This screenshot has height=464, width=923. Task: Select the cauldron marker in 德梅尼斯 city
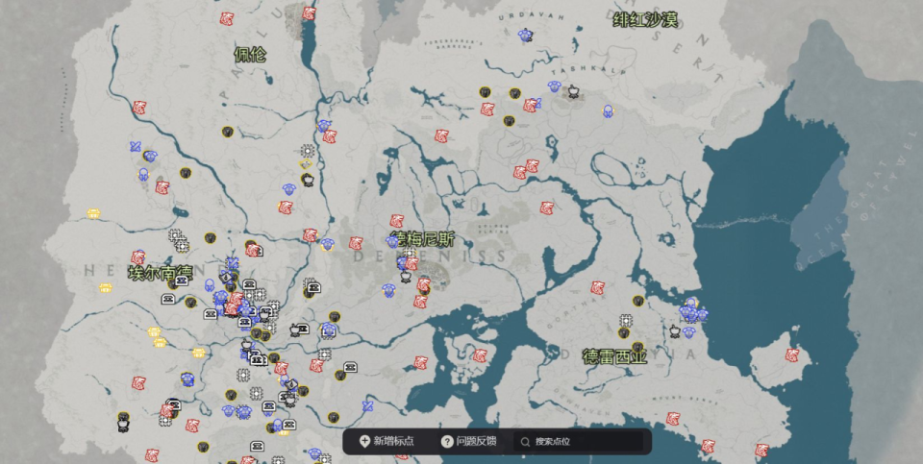[406, 275]
